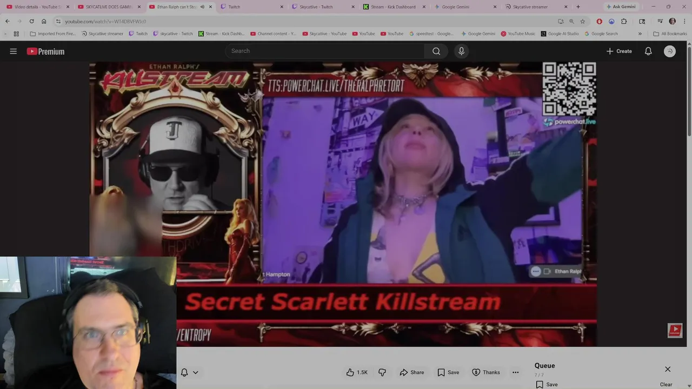Clear the queue
692x389 pixels.
666,384
